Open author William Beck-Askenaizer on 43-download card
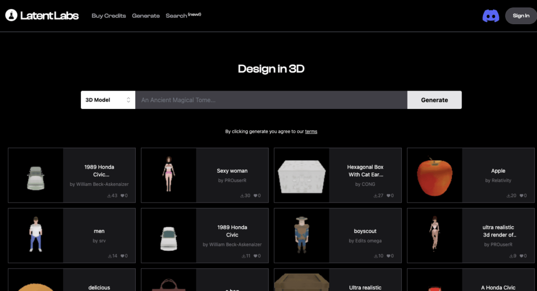537x291 pixels. (102, 184)
